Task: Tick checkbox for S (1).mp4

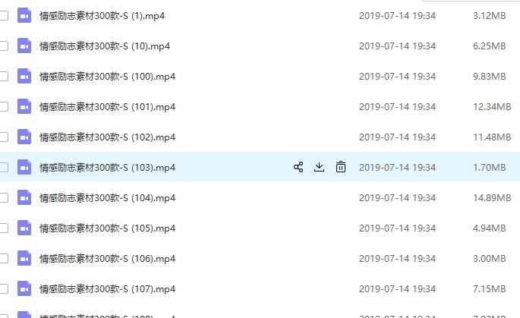Action: tap(4, 16)
